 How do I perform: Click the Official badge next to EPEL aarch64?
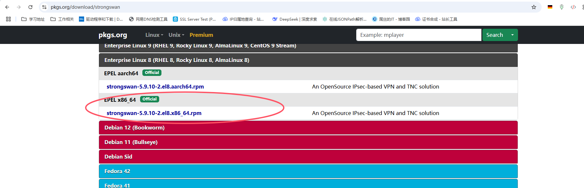coord(152,73)
